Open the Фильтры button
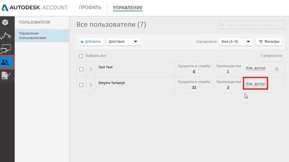Viewport: 289px width, 162px height. tap(269, 42)
